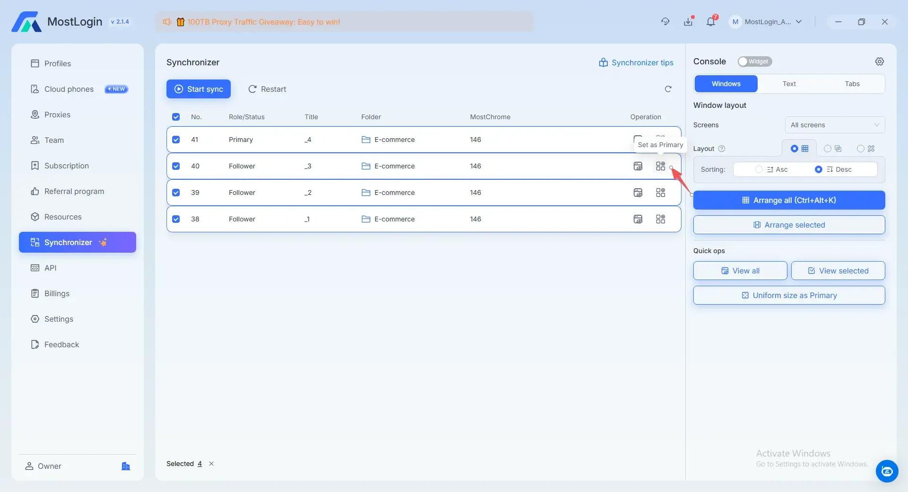Viewport: 908px width, 492px height.
Task: Click the Layout help question icon
Action: (x=722, y=149)
